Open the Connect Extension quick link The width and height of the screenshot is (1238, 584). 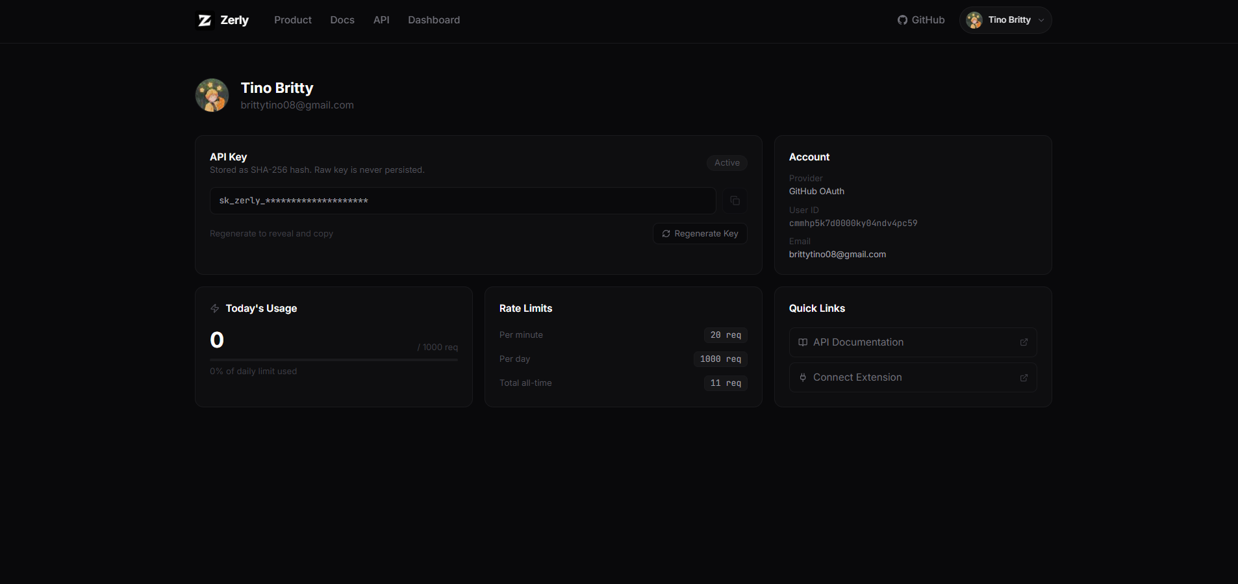pos(913,377)
